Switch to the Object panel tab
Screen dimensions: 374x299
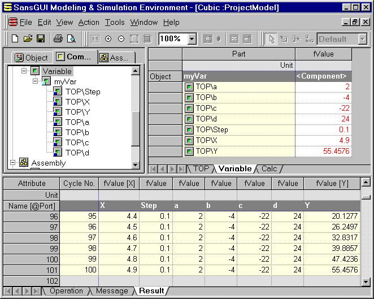32,57
